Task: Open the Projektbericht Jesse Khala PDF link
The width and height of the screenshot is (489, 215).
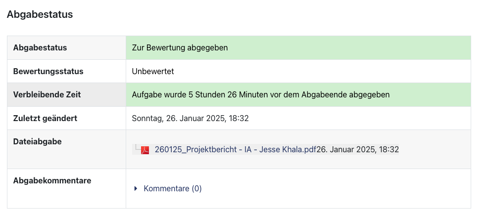Action: (235, 149)
